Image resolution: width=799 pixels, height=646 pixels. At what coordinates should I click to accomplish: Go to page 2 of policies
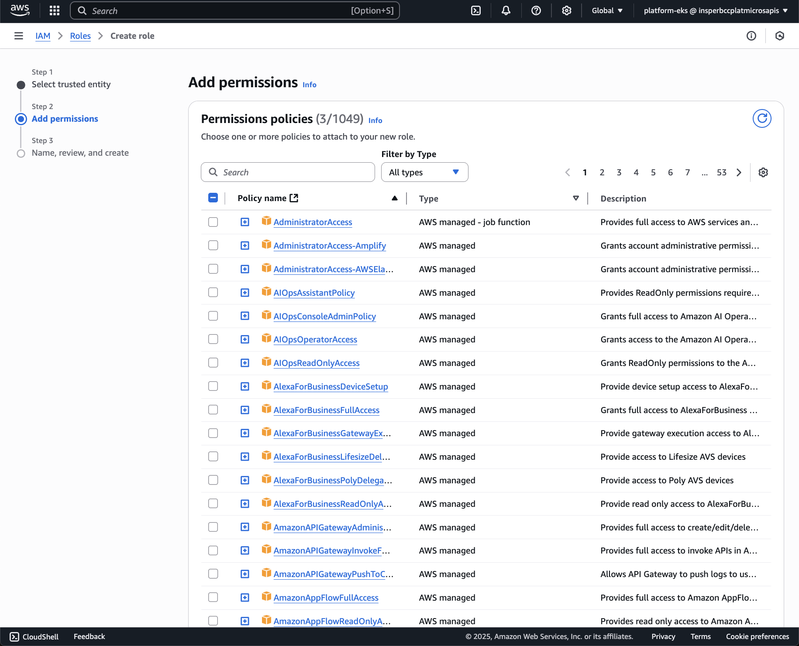(x=602, y=172)
